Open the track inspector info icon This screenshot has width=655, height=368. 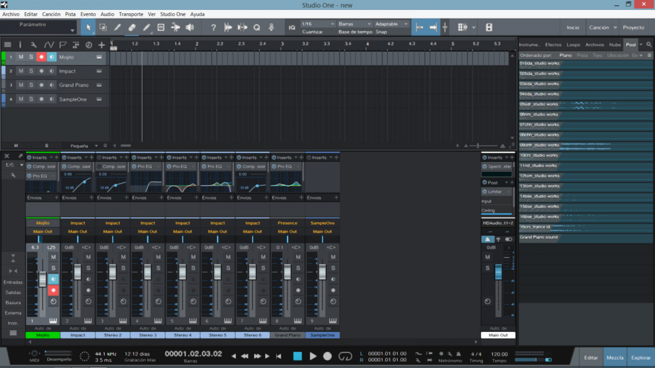[x=20, y=45]
